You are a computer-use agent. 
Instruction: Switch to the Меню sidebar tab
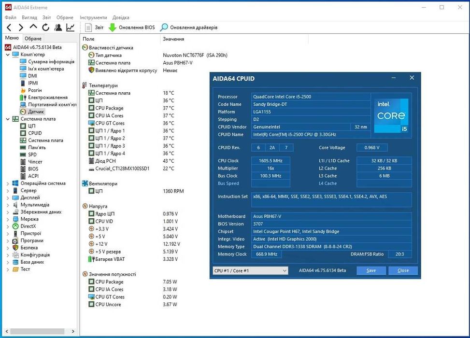tap(12, 38)
